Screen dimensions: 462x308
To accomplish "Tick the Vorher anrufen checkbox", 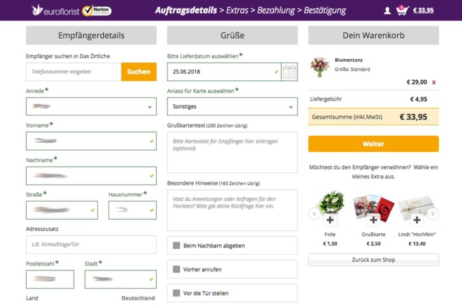I will coord(176,269).
